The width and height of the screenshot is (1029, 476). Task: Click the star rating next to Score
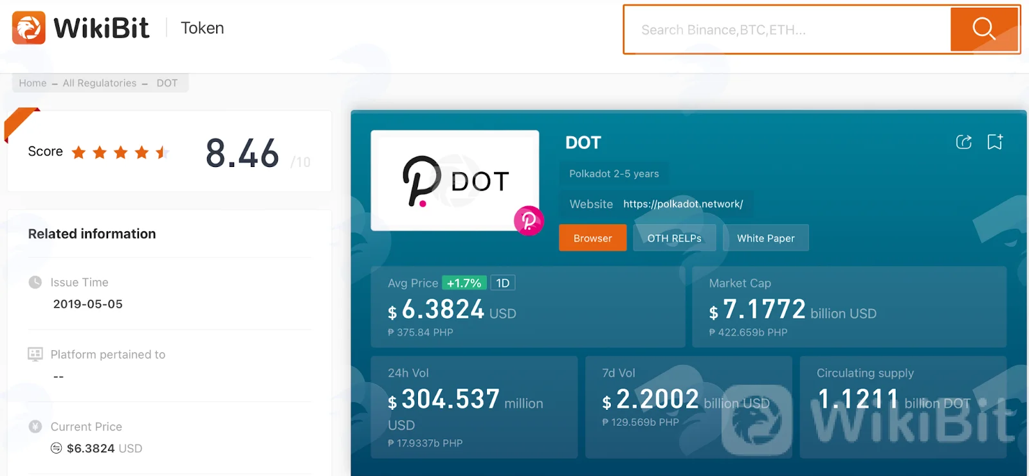[120, 152]
